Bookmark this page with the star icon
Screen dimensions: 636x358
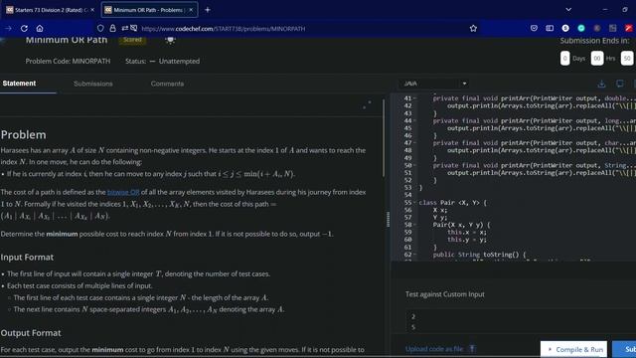[x=473, y=29]
